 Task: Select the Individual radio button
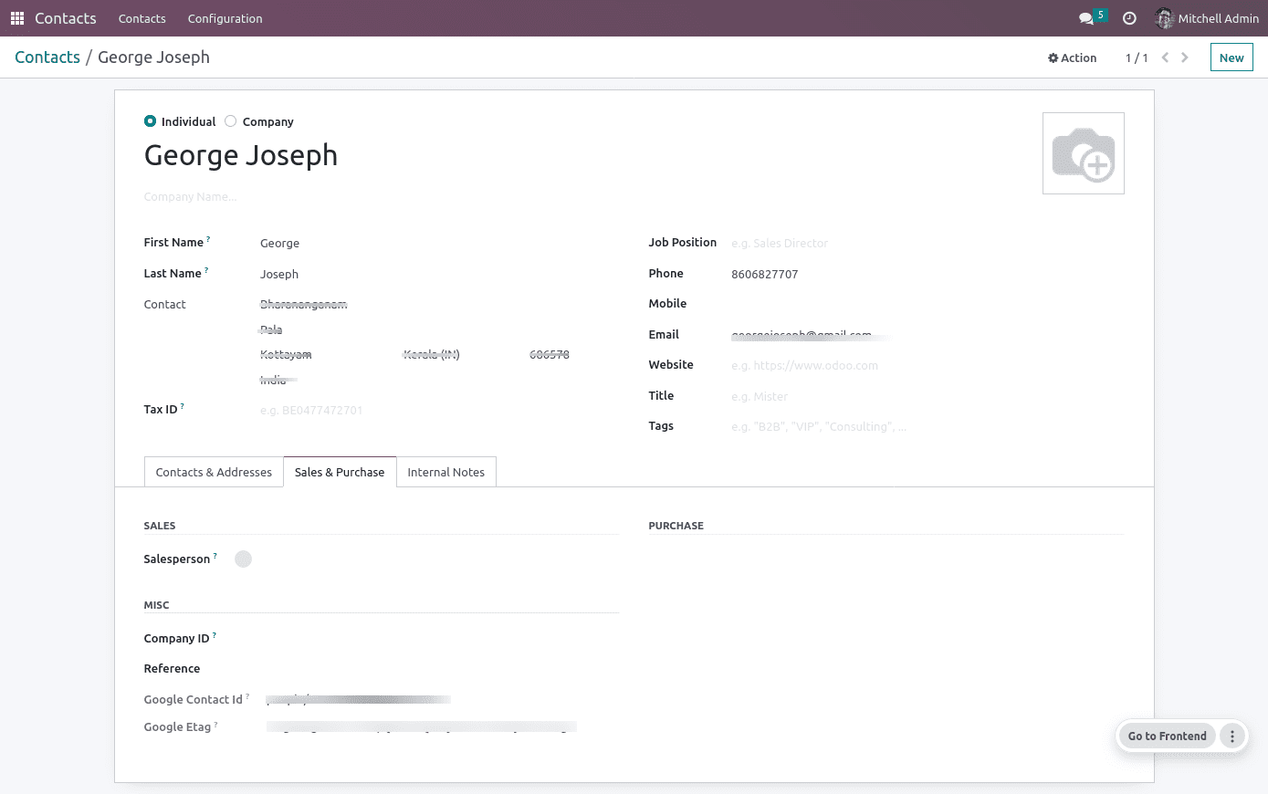(150, 120)
